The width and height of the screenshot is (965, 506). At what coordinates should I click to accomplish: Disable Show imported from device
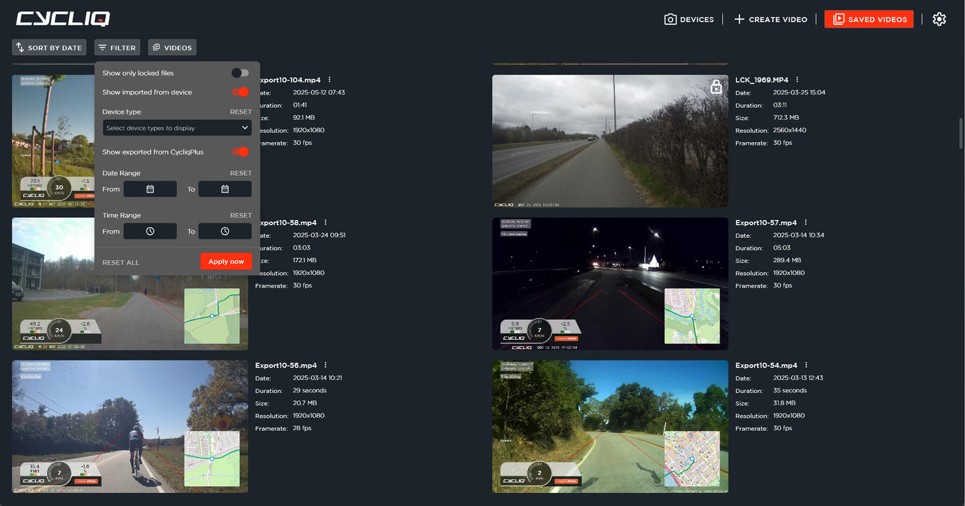[240, 92]
